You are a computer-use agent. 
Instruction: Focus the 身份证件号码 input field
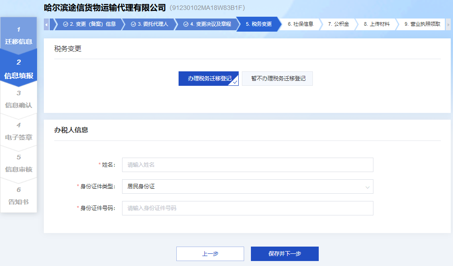click(247, 208)
